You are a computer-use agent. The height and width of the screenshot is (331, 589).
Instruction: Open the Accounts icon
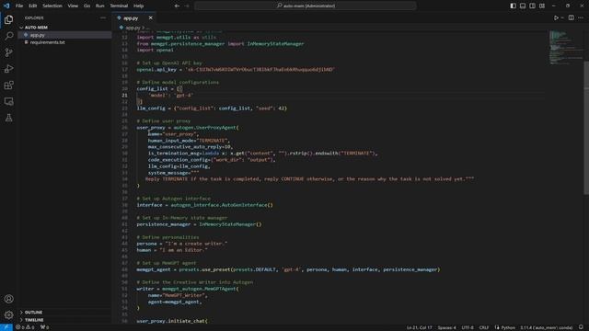[x=8, y=299]
